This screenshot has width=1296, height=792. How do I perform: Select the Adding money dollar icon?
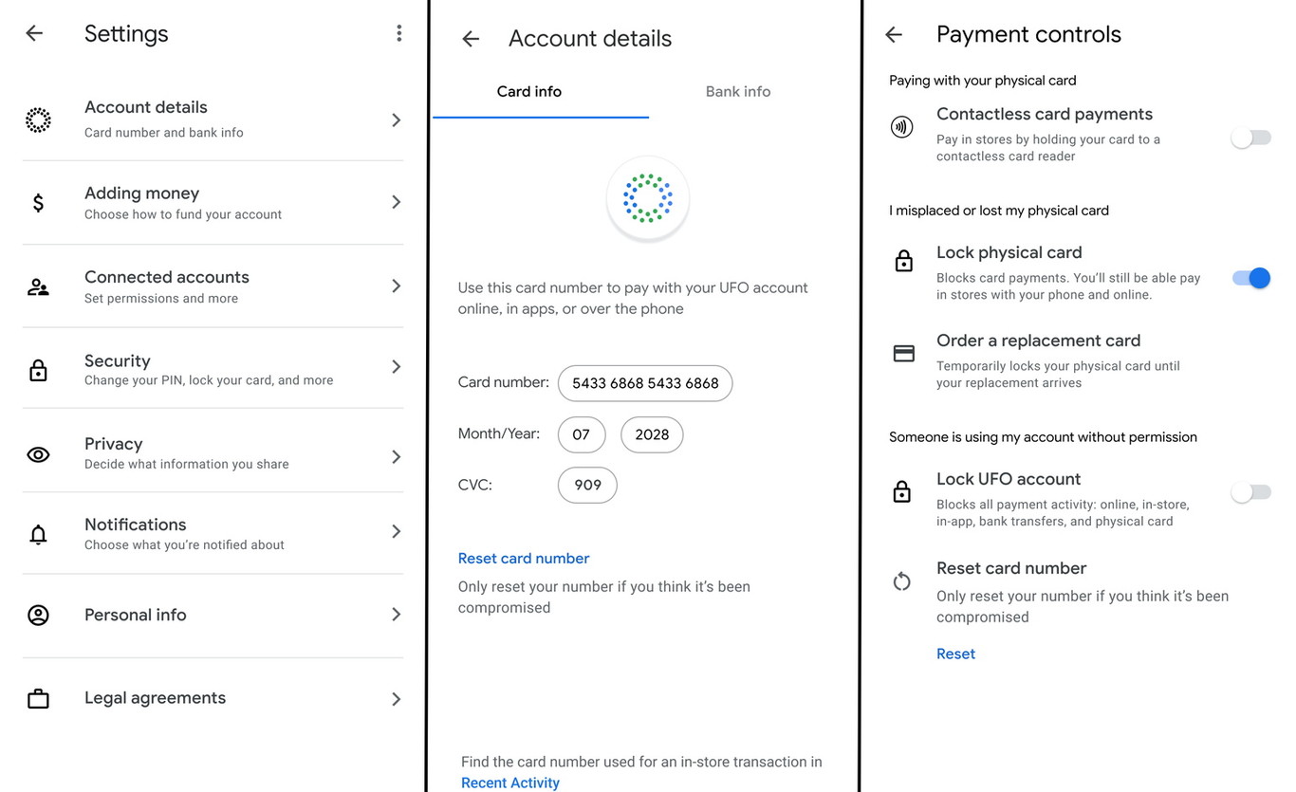[38, 202]
